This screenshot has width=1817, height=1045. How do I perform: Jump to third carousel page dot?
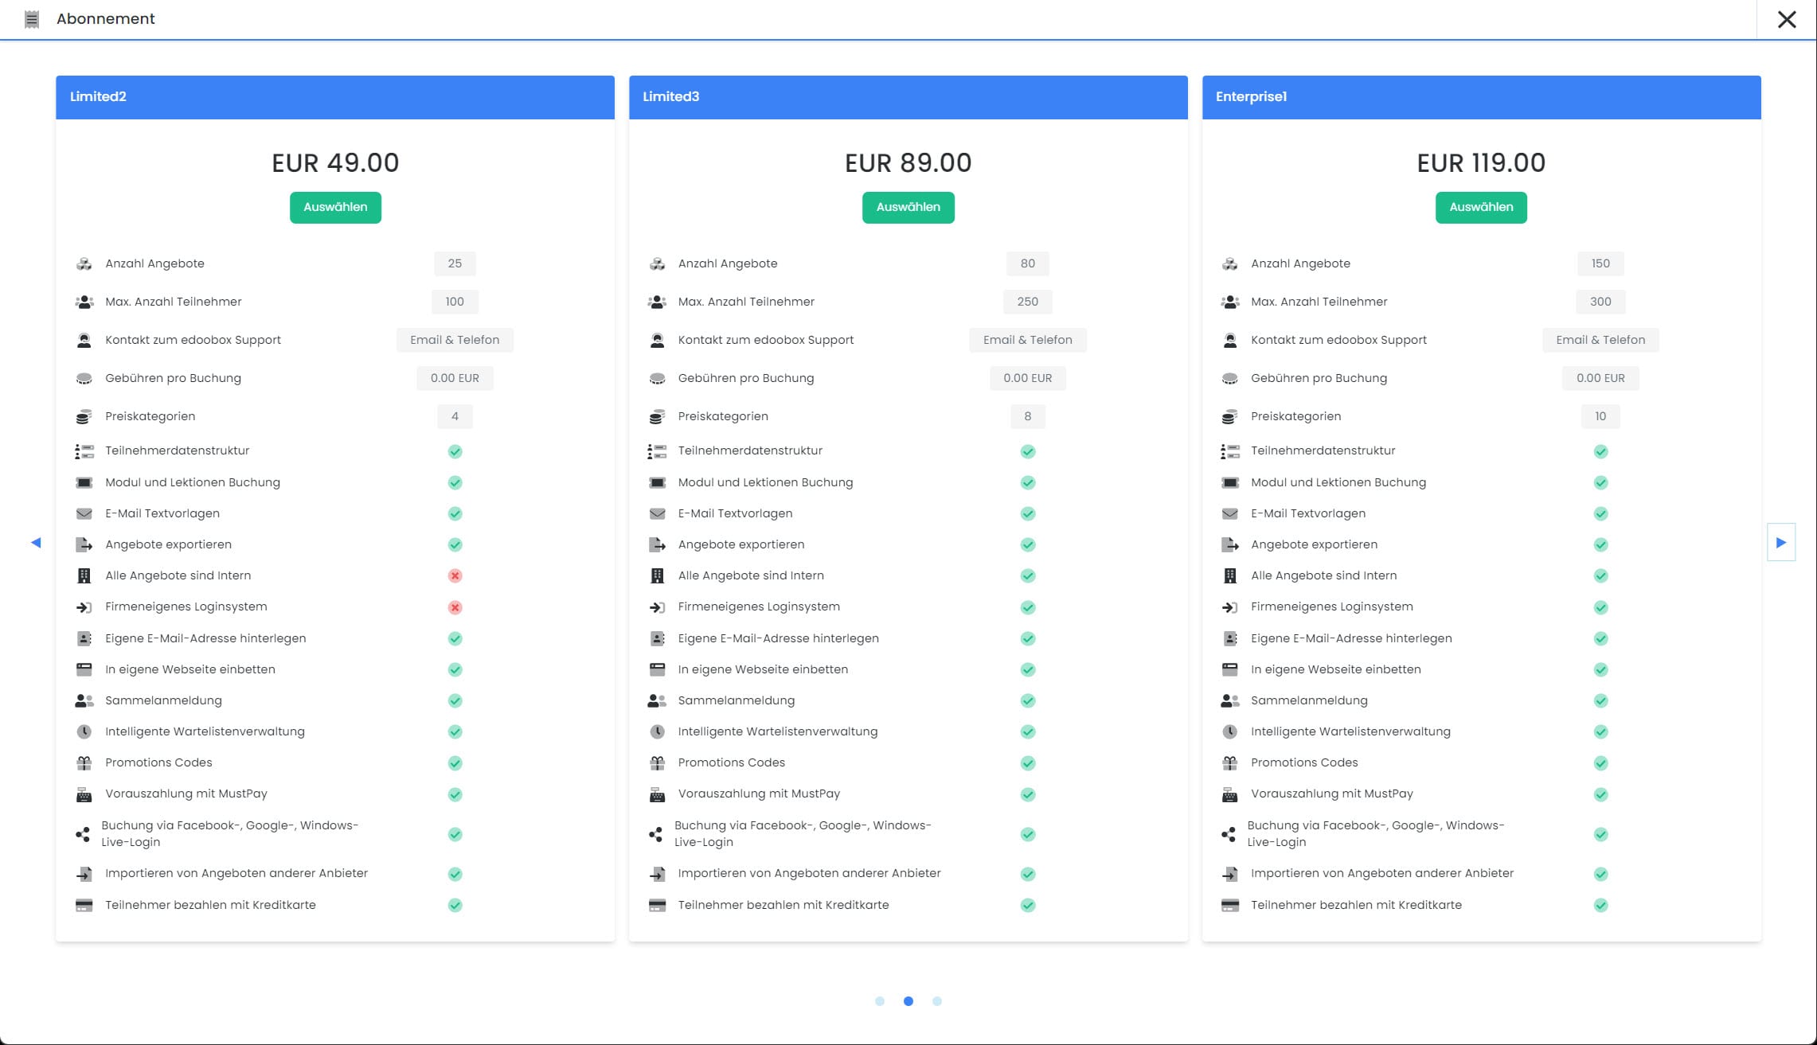(x=937, y=1001)
